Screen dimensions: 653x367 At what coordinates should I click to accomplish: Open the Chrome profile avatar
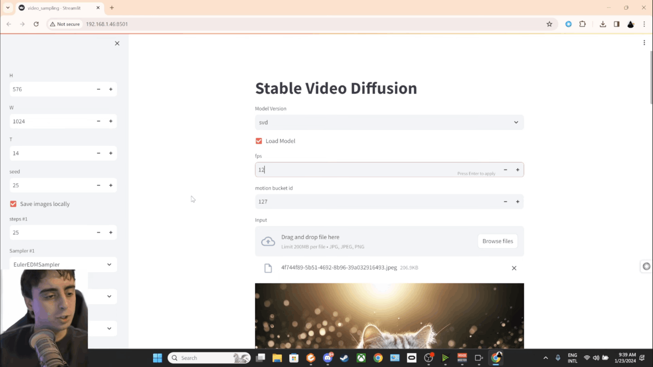pyautogui.click(x=631, y=24)
